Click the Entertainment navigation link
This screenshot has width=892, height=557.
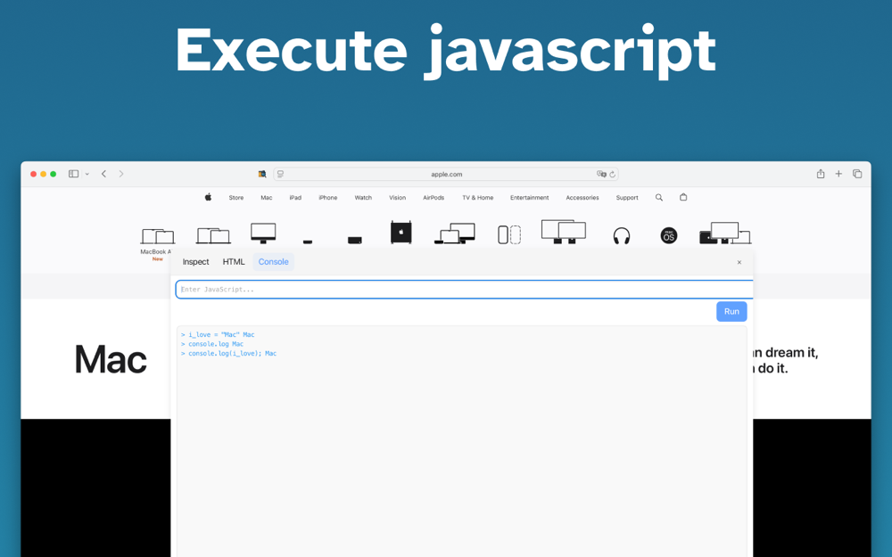[x=529, y=198]
